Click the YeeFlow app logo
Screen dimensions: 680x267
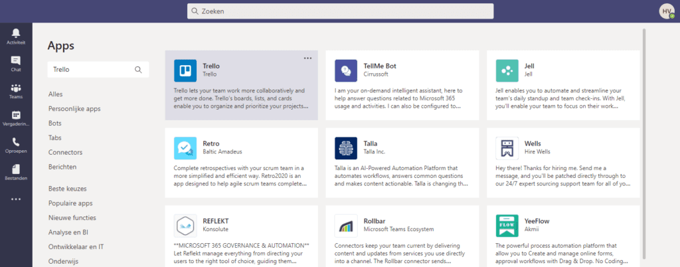(x=507, y=225)
